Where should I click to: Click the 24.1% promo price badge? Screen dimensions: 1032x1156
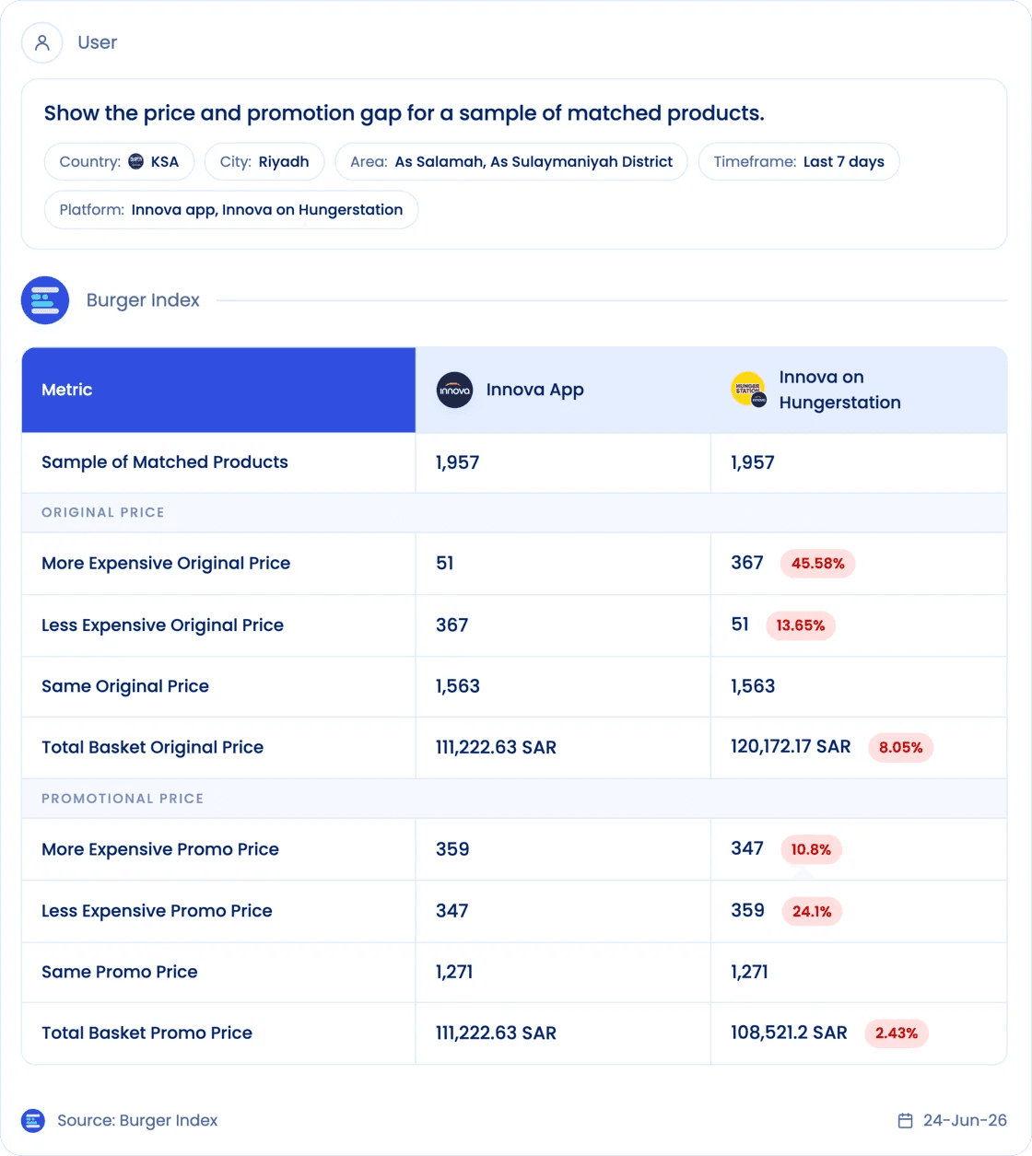pos(811,911)
